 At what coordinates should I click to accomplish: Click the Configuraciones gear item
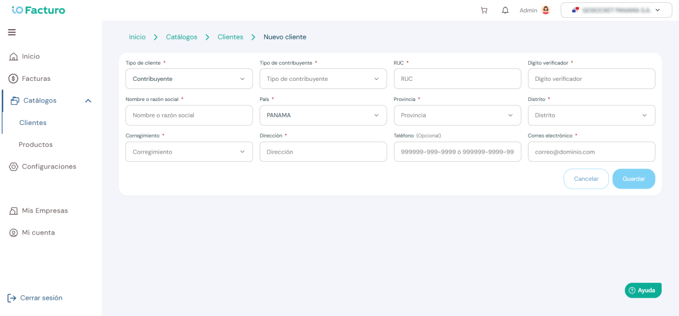(43, 166)
